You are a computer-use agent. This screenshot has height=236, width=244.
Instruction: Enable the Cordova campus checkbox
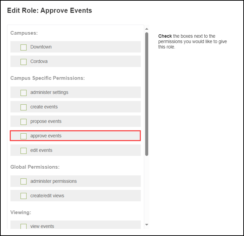24,62
